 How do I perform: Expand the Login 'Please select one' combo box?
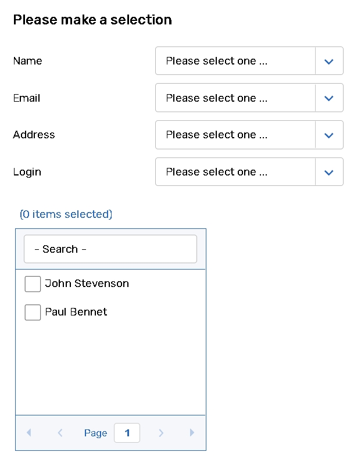[x=235, y=172]
